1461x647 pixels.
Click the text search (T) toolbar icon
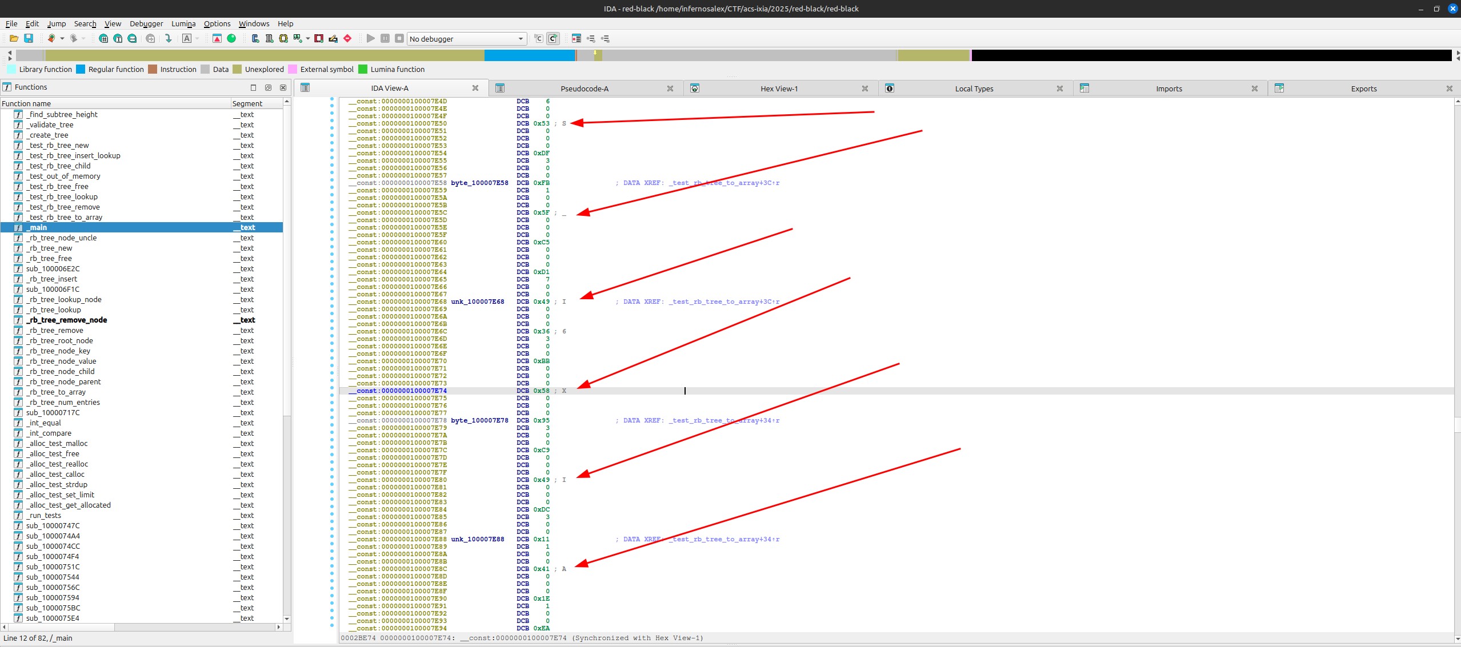118,38
